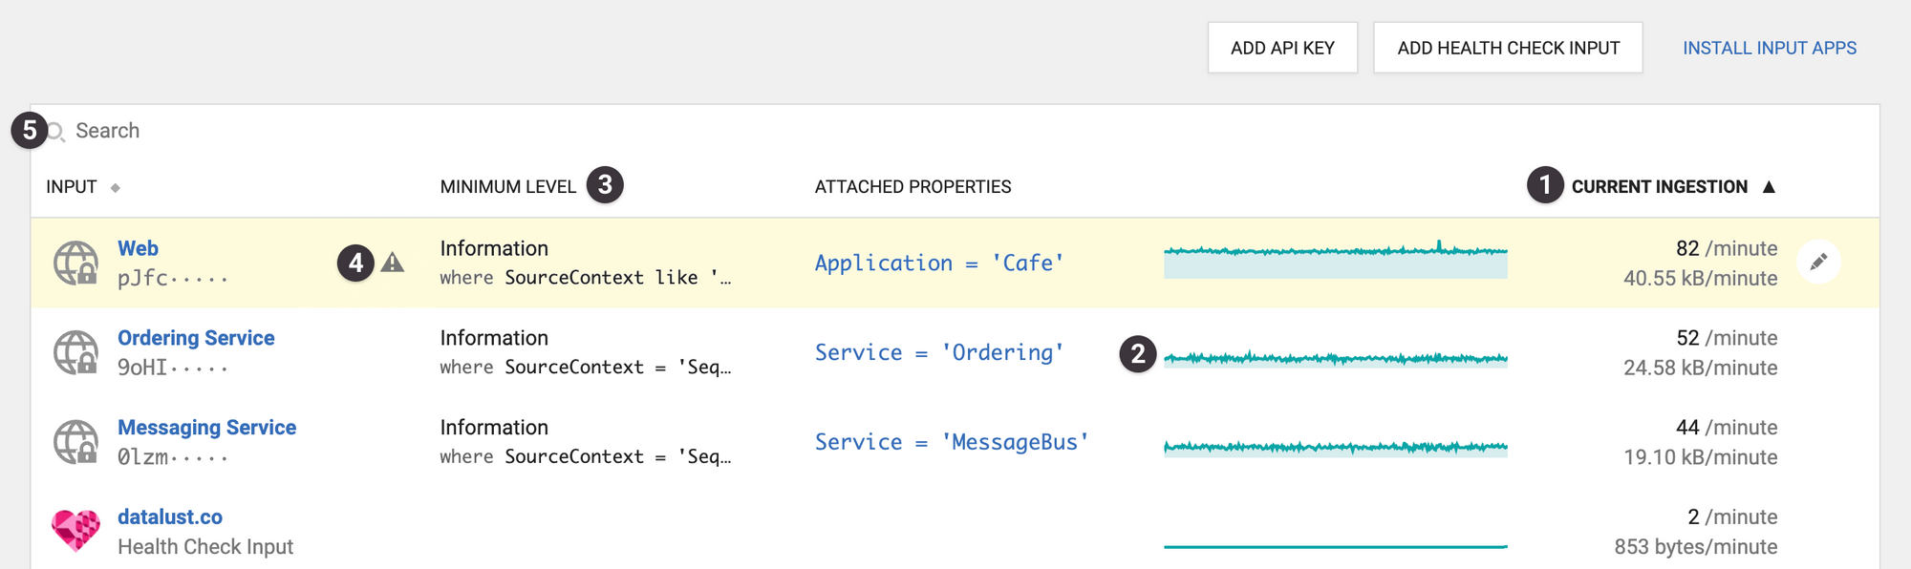The height and width of the screenshot is (569, 1911).
Task: Click Web row's Information level
Action: tap(494, 248)
